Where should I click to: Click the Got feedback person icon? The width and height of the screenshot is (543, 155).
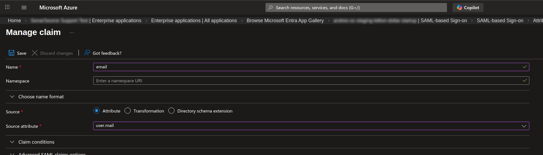click(87, 53)
